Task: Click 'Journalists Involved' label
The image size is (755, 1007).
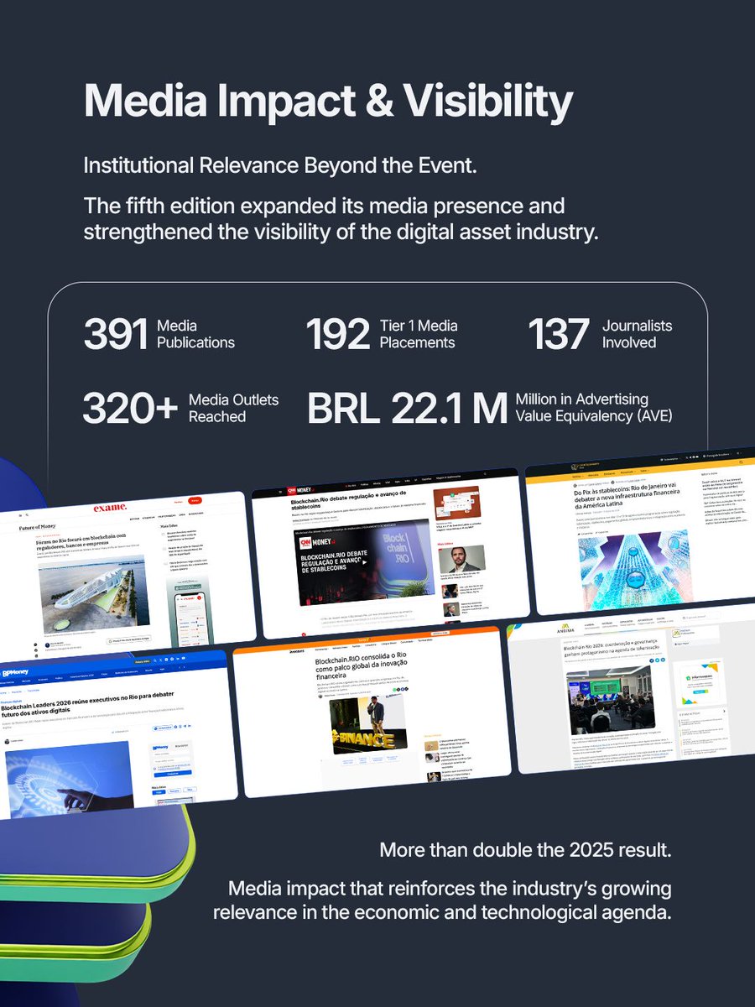Action: tap(637, 334)
